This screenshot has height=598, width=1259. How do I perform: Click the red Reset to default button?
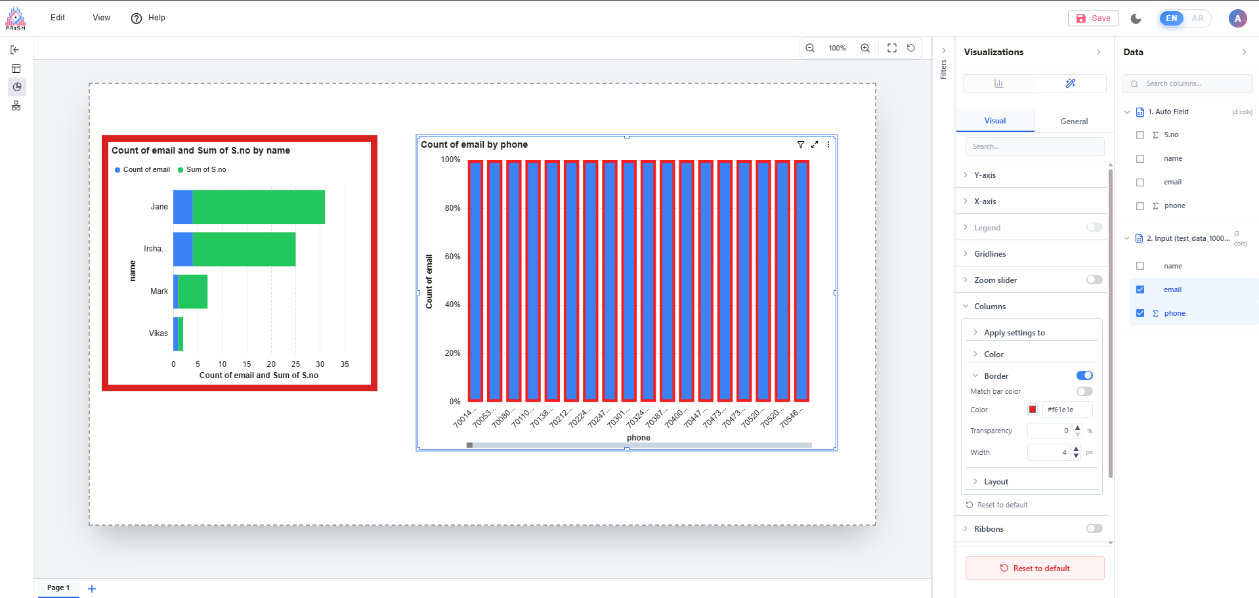tap(1035, 568)
